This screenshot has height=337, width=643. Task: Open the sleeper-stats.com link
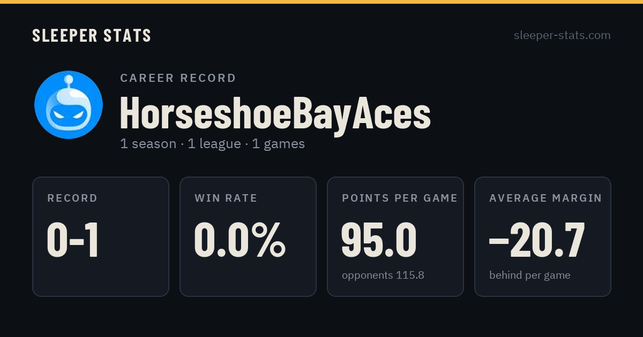(x=562, y=35)
